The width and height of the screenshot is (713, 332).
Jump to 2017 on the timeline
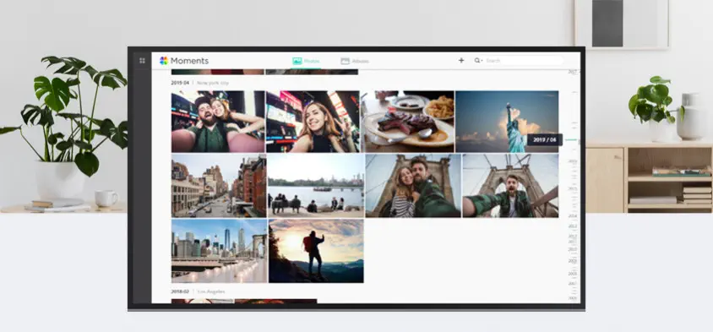coord(572,72)
